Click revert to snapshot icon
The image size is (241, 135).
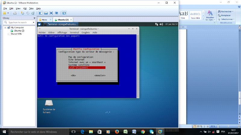pyautogui.click(x=28, y=13)
